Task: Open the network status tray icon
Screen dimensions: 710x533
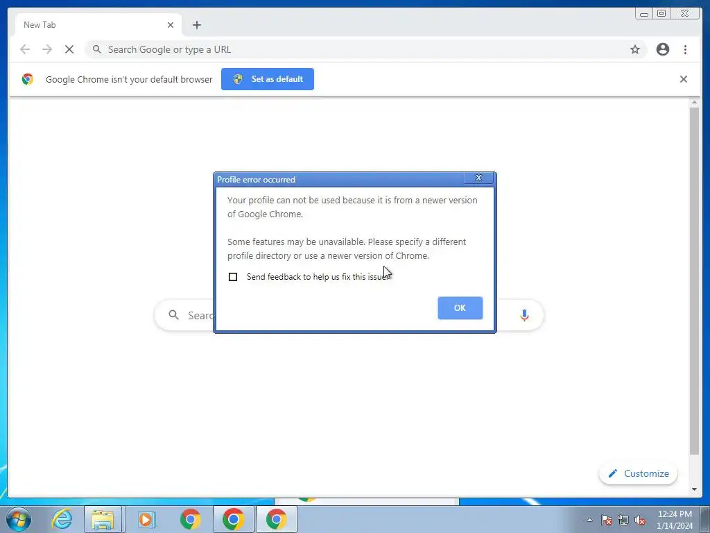Action: tap(623, 520)
